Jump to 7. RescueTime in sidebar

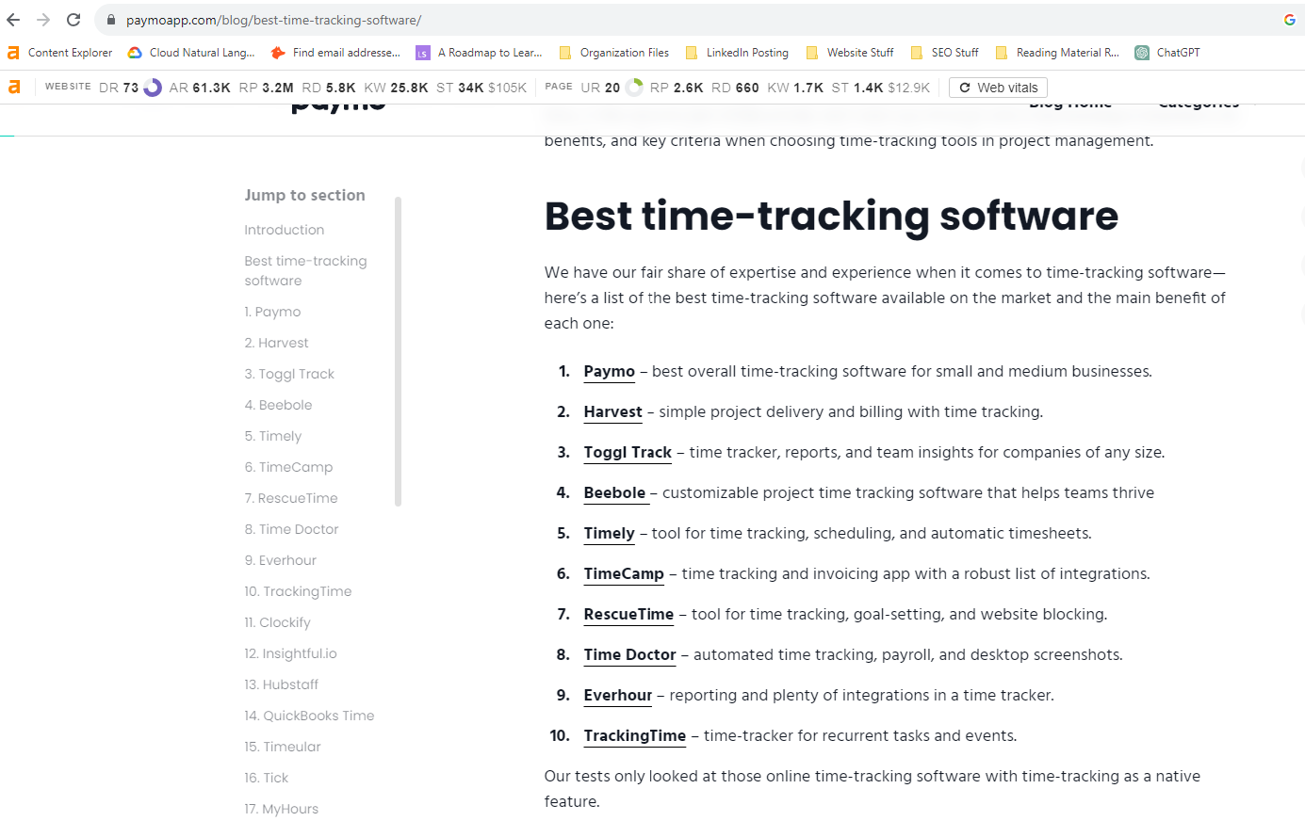291,498
